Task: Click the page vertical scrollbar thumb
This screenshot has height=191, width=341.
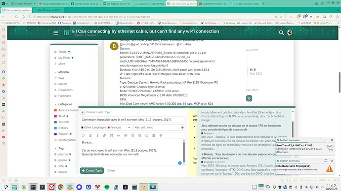Action: click(x=340, y=82)
